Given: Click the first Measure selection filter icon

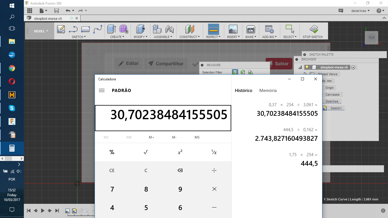Looking at the screenshot, I should click(x=235, y=72).
